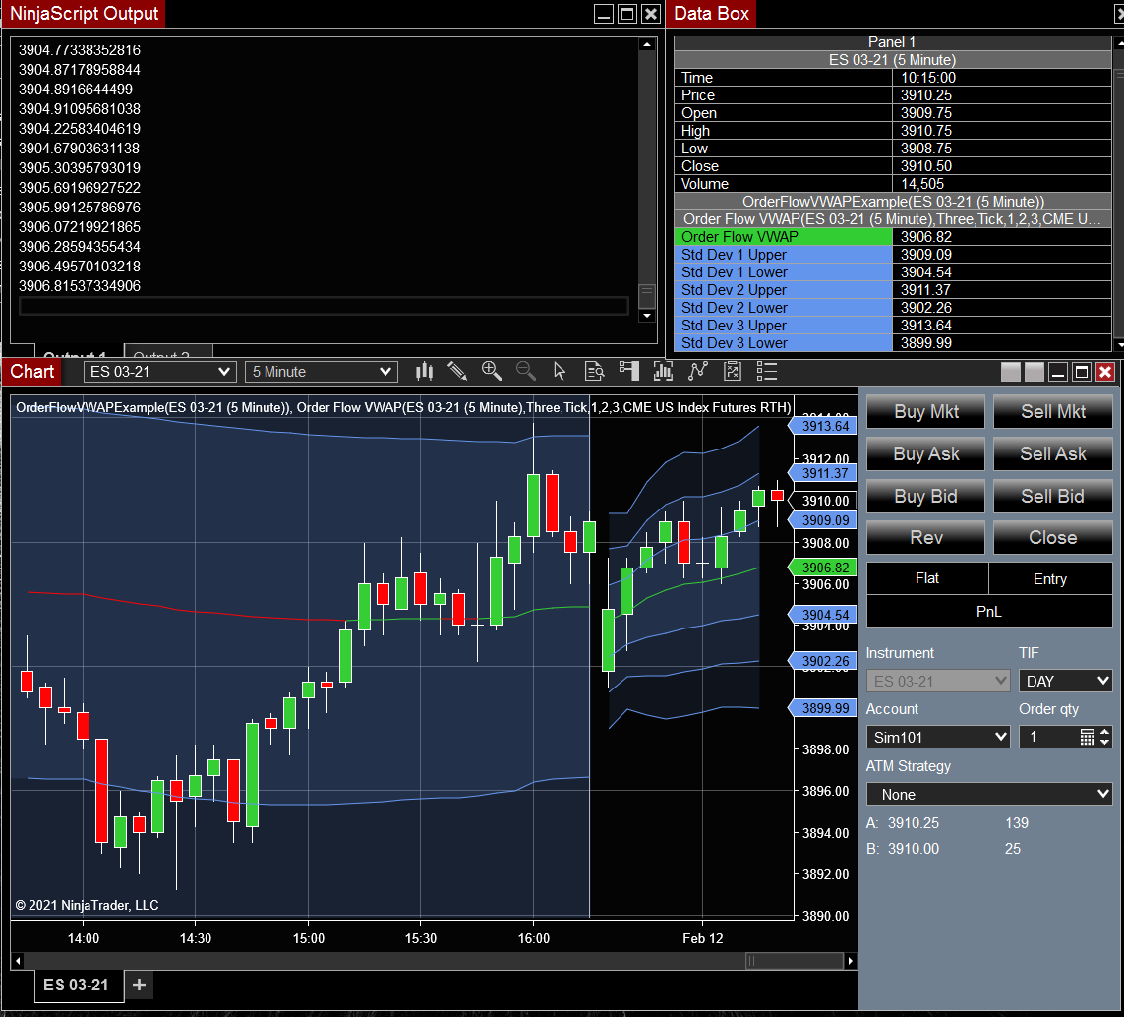Click the Chart window title label
This screenshot has width=1124, height=1017.
[31, 371]
